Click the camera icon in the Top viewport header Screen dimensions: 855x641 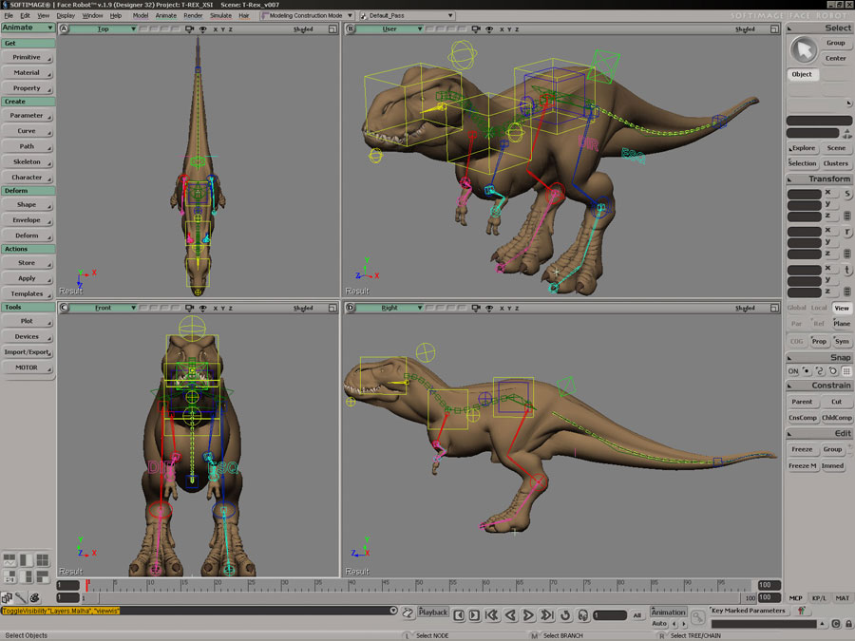[190, 28]
